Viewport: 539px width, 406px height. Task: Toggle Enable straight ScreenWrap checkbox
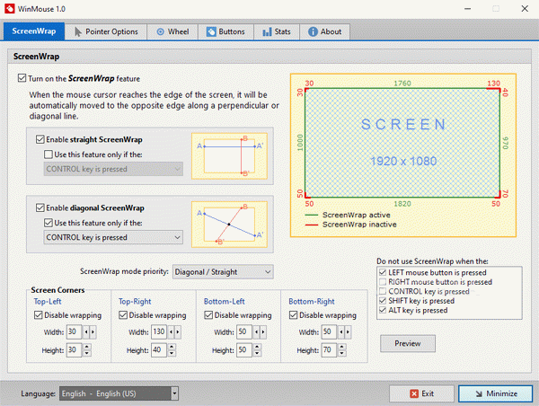click(40, 139)
